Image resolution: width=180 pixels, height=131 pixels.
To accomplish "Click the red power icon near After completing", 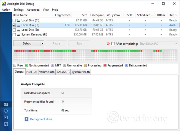I will 108,44.
